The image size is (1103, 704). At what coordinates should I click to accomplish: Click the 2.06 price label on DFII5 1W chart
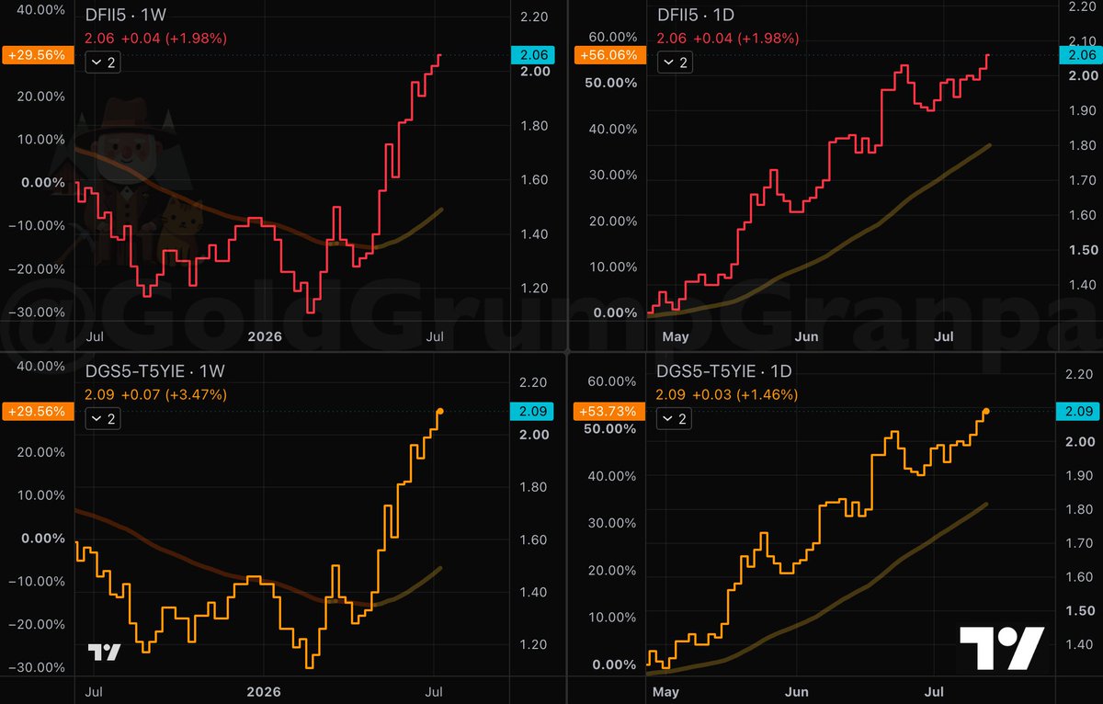(x=534, y=55)
